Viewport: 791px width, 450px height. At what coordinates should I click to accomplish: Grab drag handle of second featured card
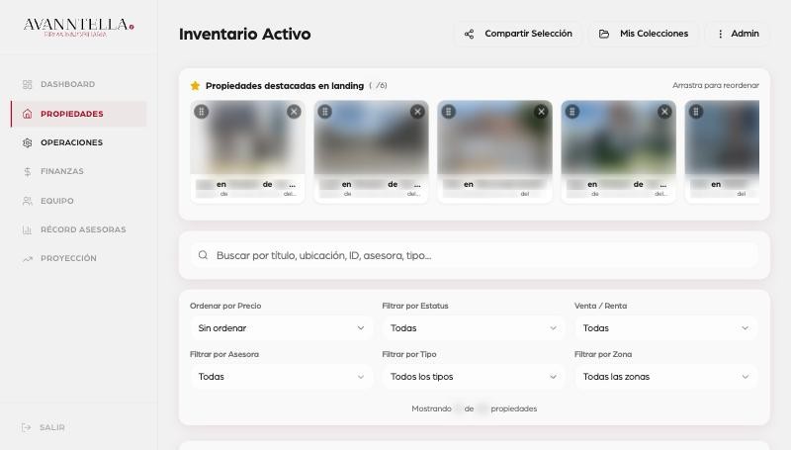point(325,112)
